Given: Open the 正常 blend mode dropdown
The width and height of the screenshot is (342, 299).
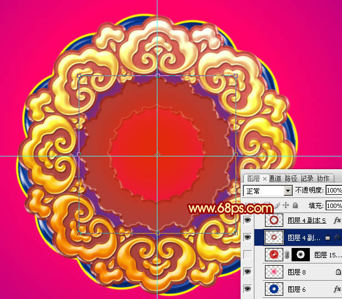Looking at the screenshot, I should tap(268, 191).
